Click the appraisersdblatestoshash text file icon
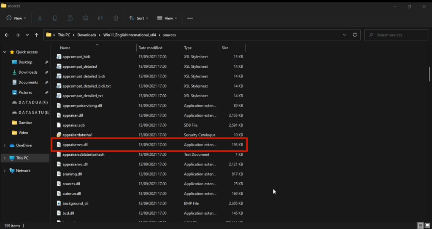Screen dimensions: 432x229 58,154
